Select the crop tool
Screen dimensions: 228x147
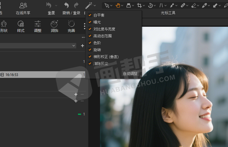[139, 5]
